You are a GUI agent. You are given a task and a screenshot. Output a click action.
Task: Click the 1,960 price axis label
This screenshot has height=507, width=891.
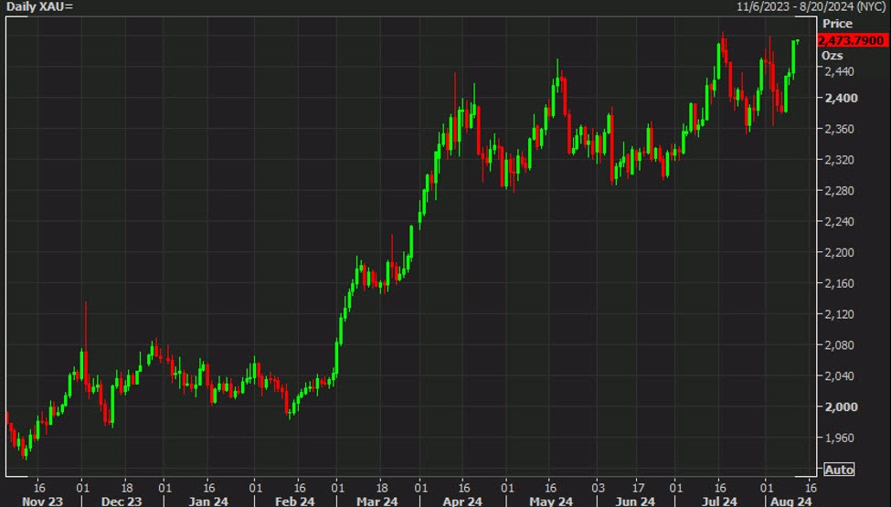841,438
